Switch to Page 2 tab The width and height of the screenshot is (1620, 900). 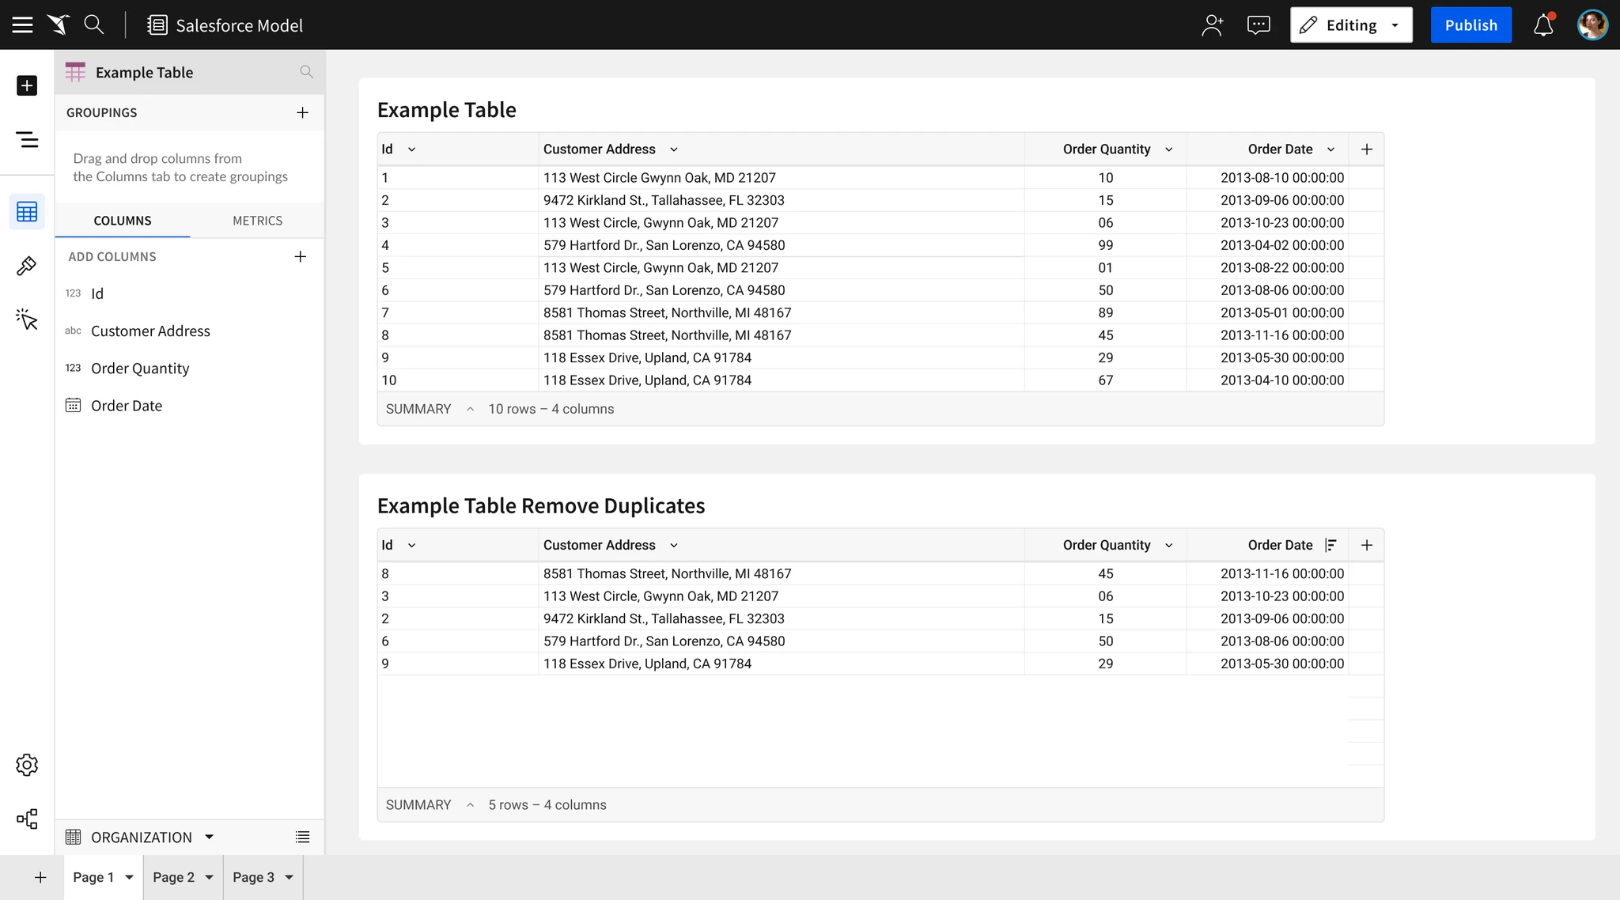pyautogui.click(x=173, y=877)
